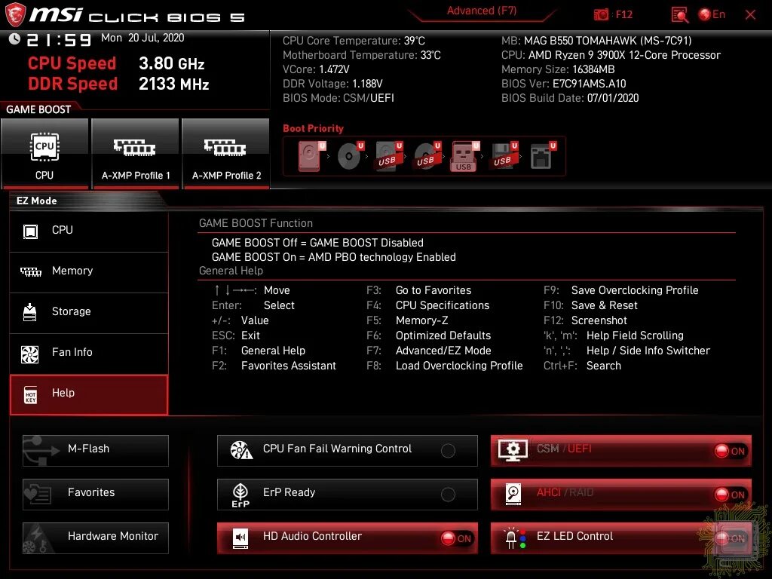Select the USB floppy boot device icon
The image size is (772, 579).
click(504, 156)
